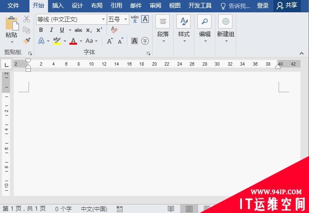The width and height of the screenshot is (309, 213).
Task: Click the Text Effects icon
Action: tap(41, 41)
